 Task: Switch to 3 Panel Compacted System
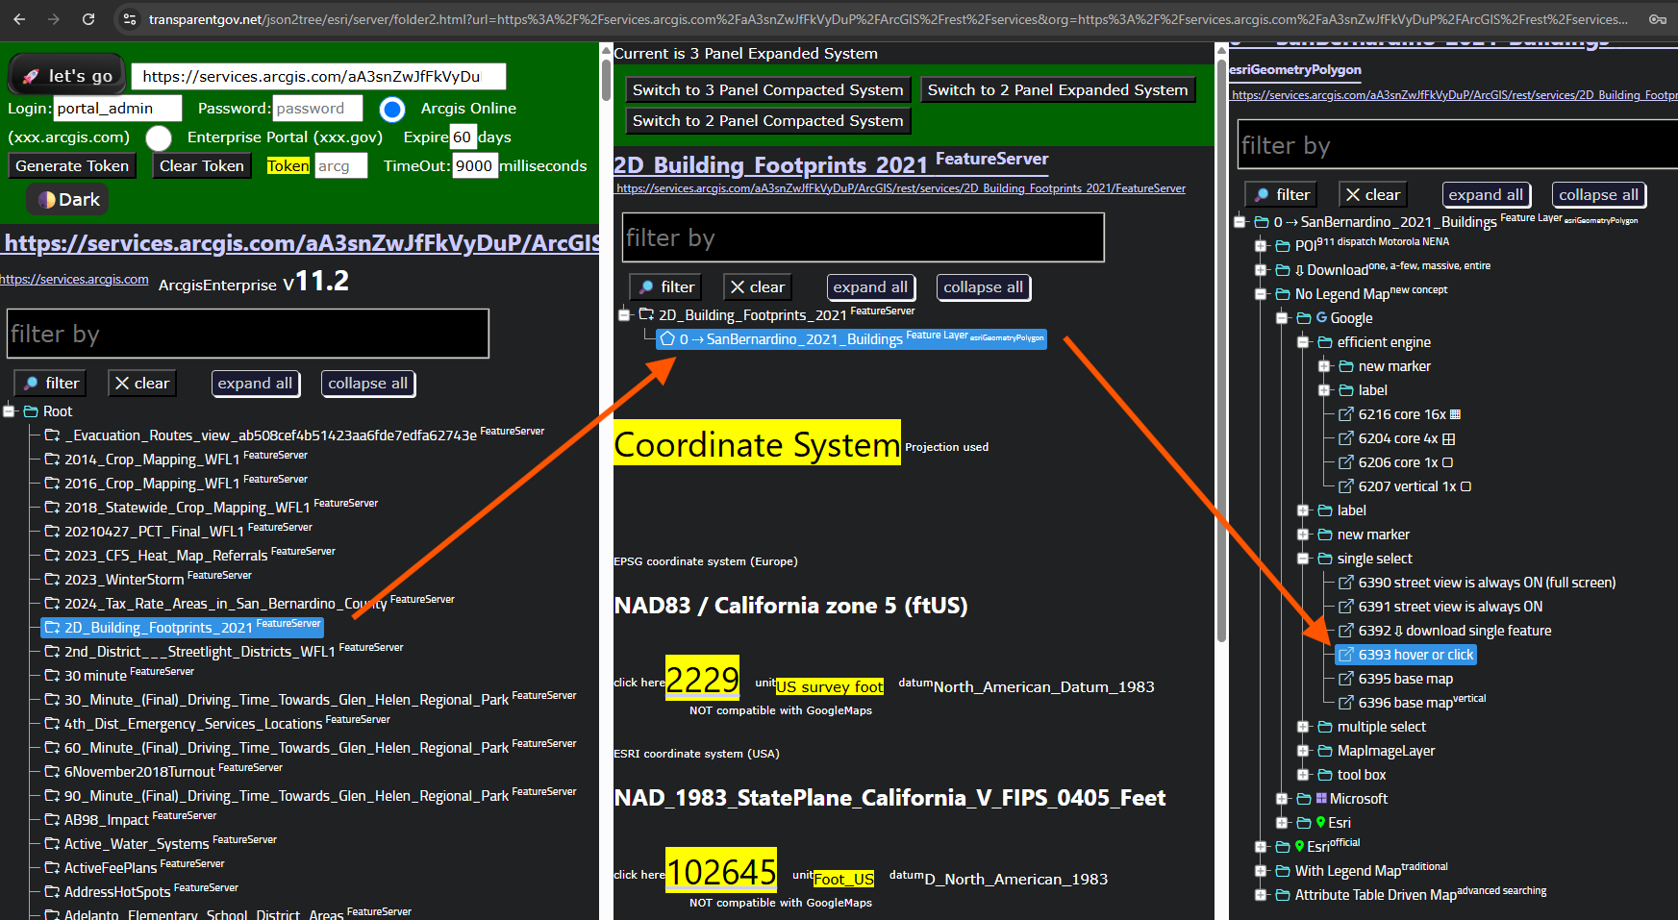[767, 89]
